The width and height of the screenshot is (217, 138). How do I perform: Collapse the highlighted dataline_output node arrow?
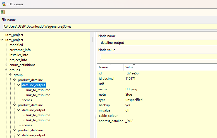19,85
